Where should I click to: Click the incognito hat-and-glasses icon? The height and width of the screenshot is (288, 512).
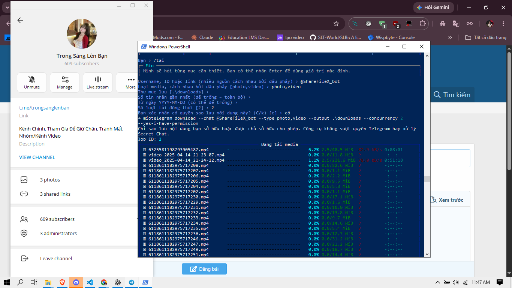[x=443, y=24]
